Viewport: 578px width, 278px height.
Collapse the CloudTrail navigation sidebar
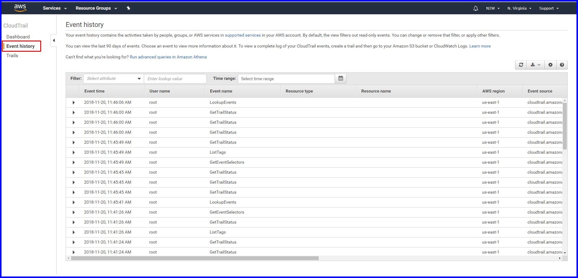(54, 40)
